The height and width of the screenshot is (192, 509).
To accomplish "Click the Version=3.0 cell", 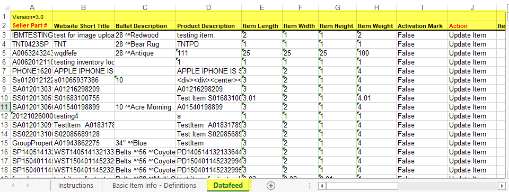I will tap(32, 16).
